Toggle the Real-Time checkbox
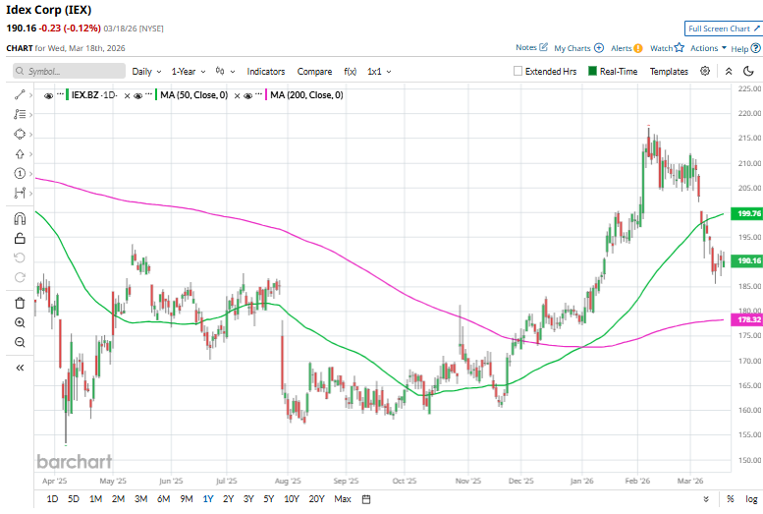This screenshot has height=514, width=763. click(593, 72)
